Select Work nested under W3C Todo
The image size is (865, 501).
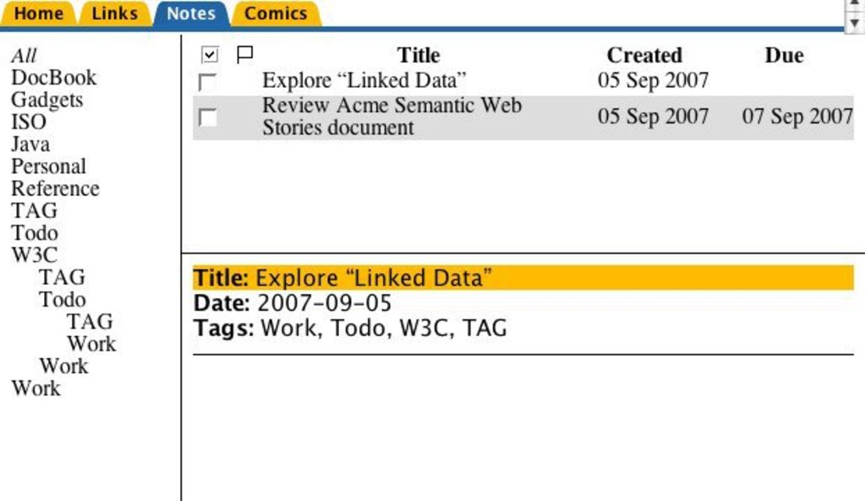point(91,344)
